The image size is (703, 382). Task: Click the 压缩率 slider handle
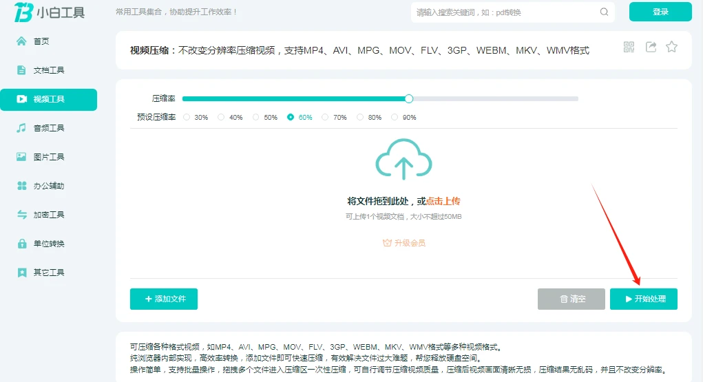(x=408, y=98)
